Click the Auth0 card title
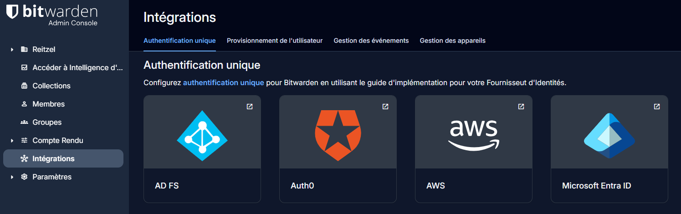The image size is (681, 214). coord(302,186)
